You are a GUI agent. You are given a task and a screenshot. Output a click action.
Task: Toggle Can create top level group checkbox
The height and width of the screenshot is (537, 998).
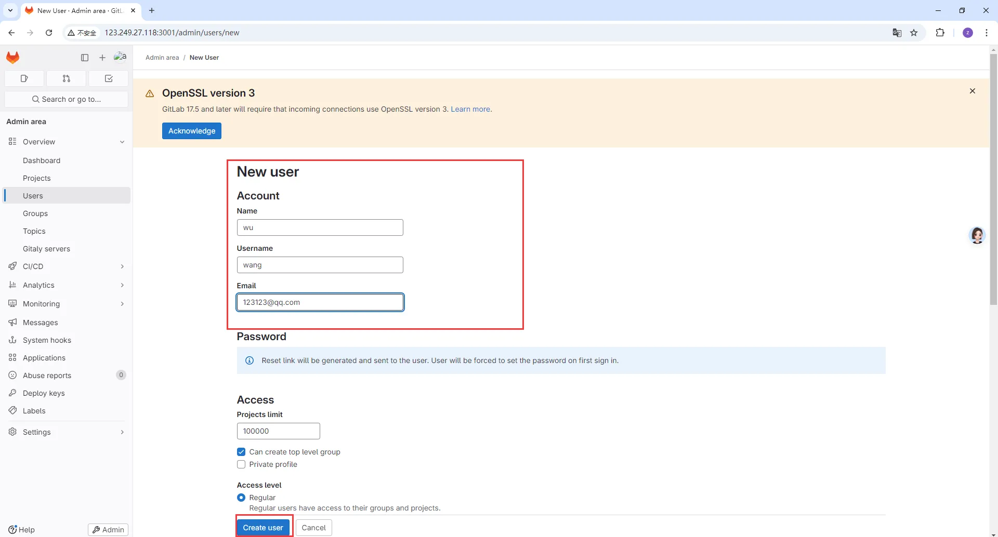241,452
